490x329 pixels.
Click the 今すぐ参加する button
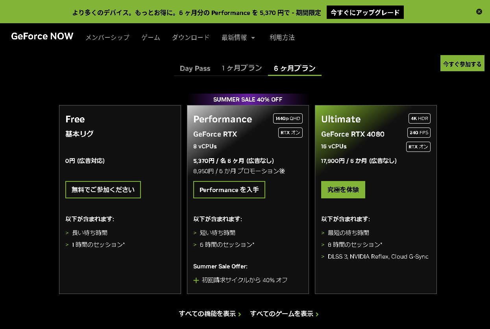(x=462, y=63)
